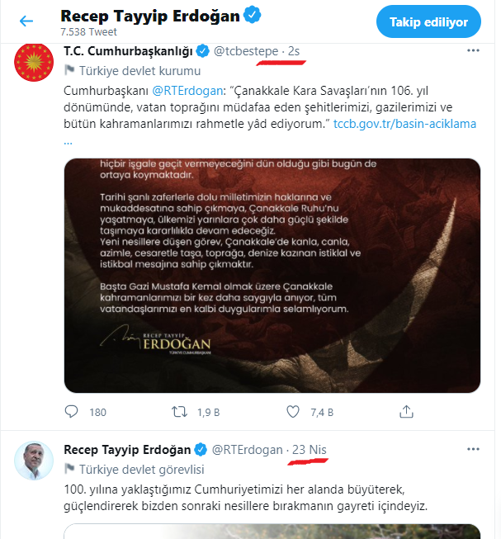Click the T.C. Cumhurbaşkanlığı profile avatar

[34, 63]
